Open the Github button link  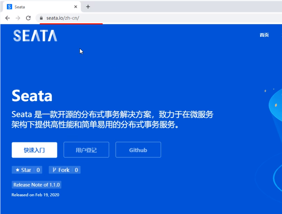point(138,150)
